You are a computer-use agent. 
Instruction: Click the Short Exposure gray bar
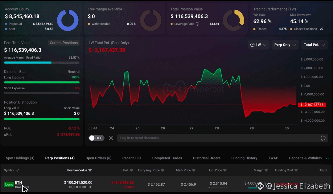pos(42,93)
